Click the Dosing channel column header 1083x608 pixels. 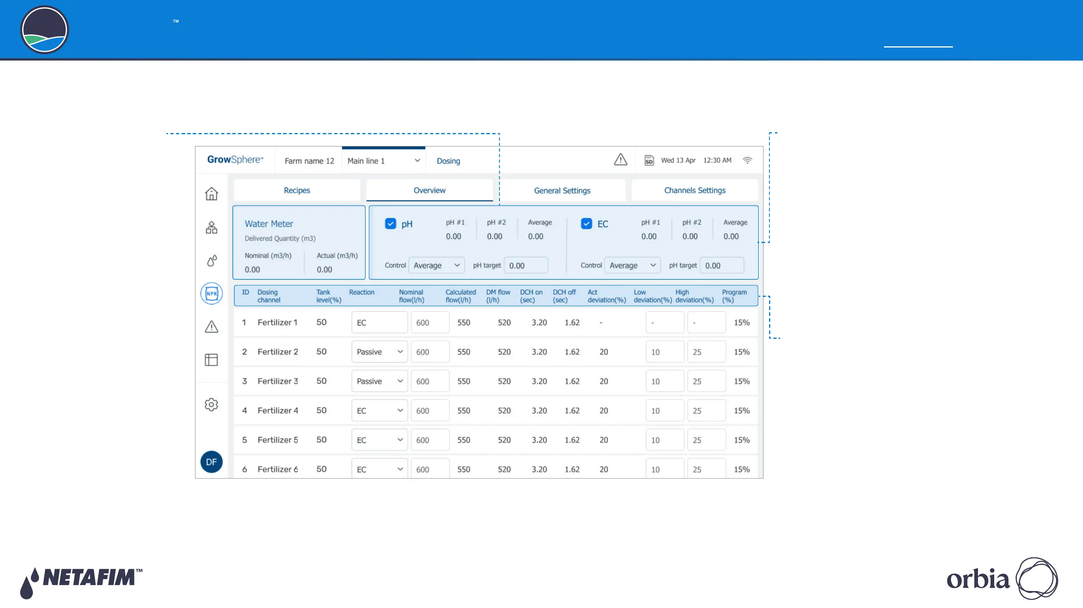coord(269,296)
